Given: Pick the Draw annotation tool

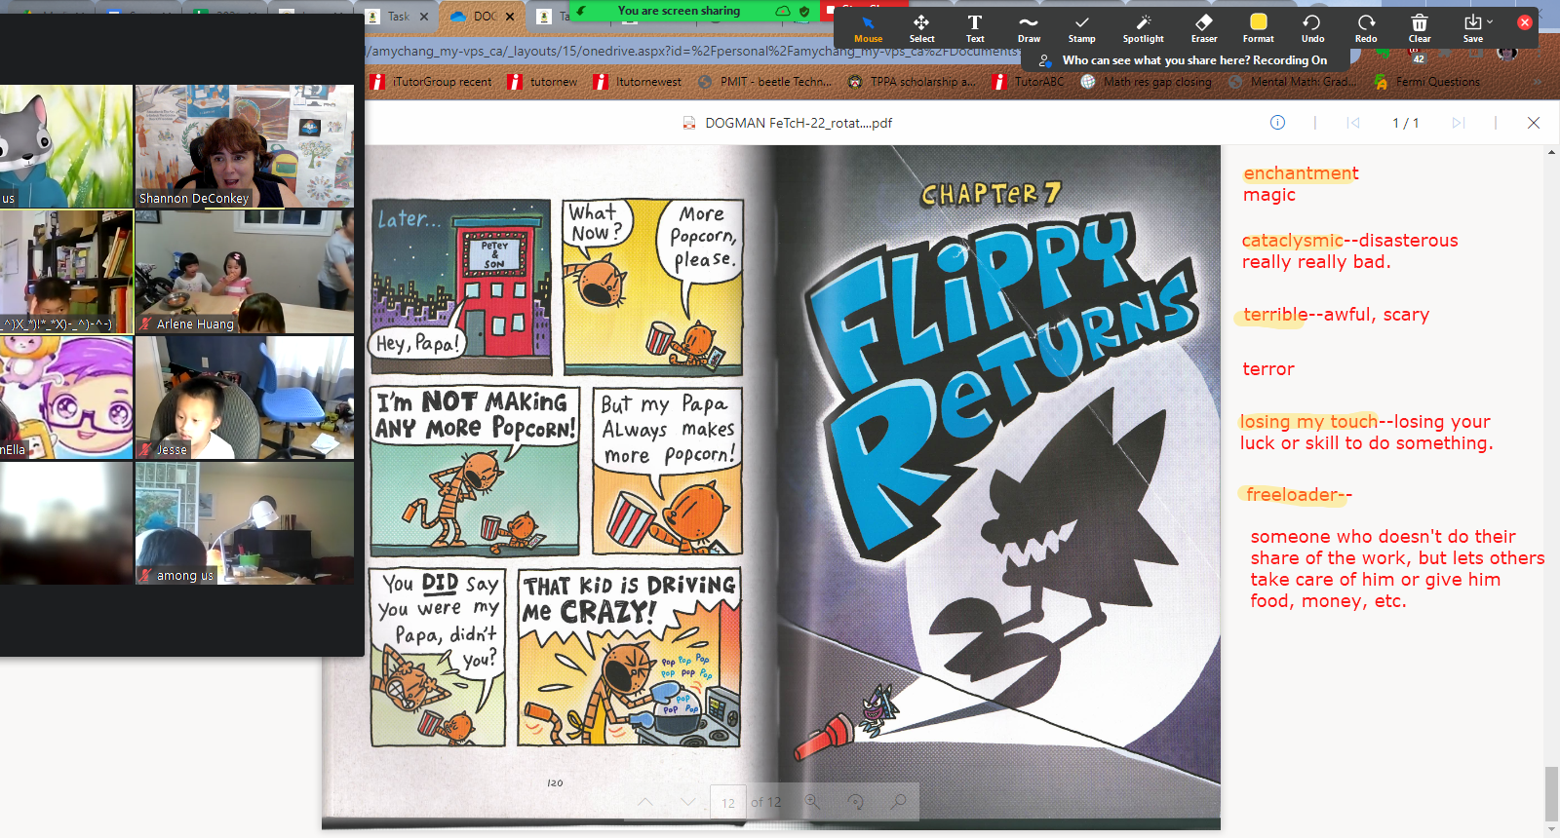Looking at the screenshot, I should tap(1029, 28).
